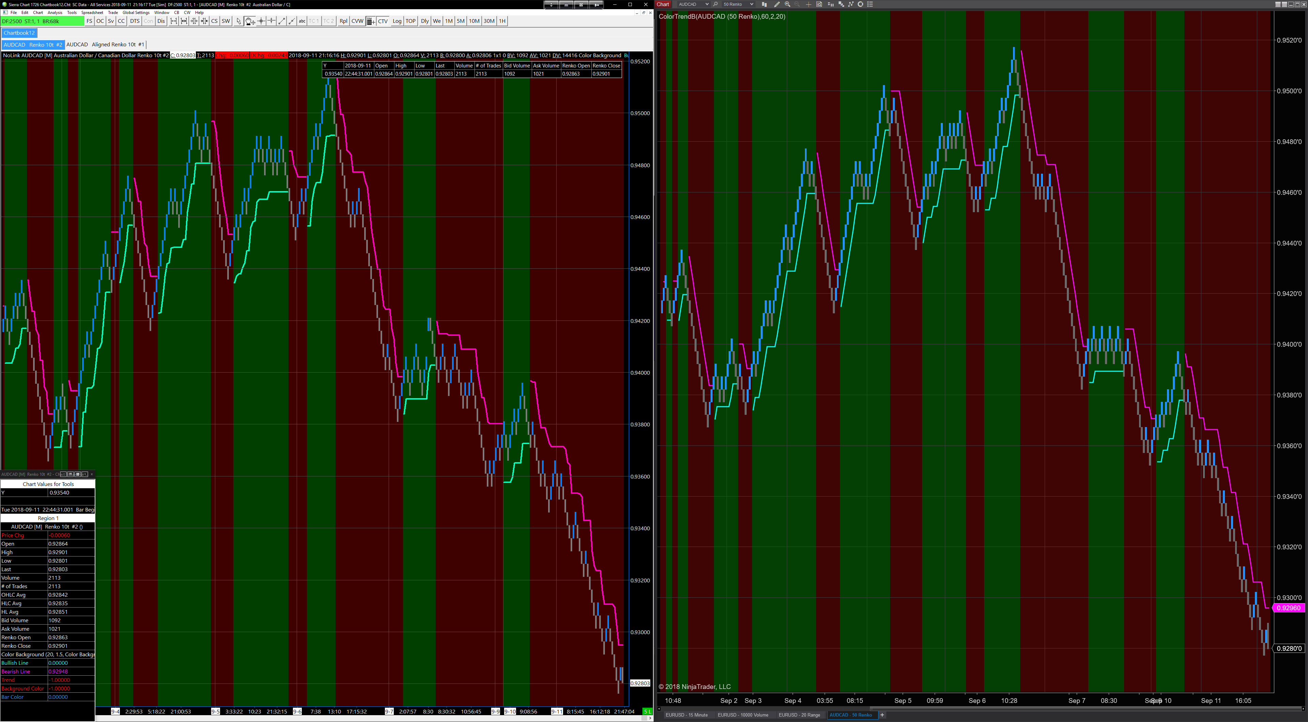Click NinjaTrader zoom in magnifier icon
This screenshot has width=1308, height=722.
(788, 4)
